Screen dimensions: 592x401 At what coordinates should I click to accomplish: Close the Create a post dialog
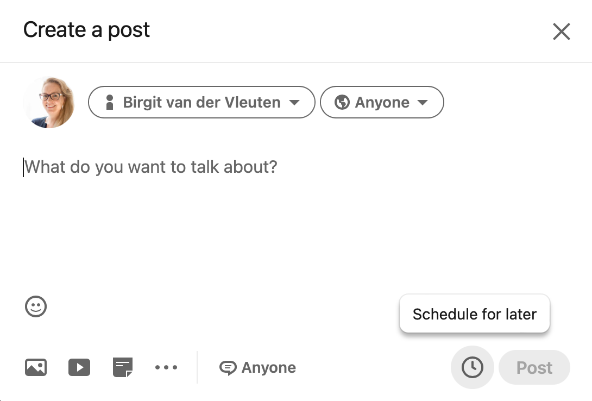point(562,32)
